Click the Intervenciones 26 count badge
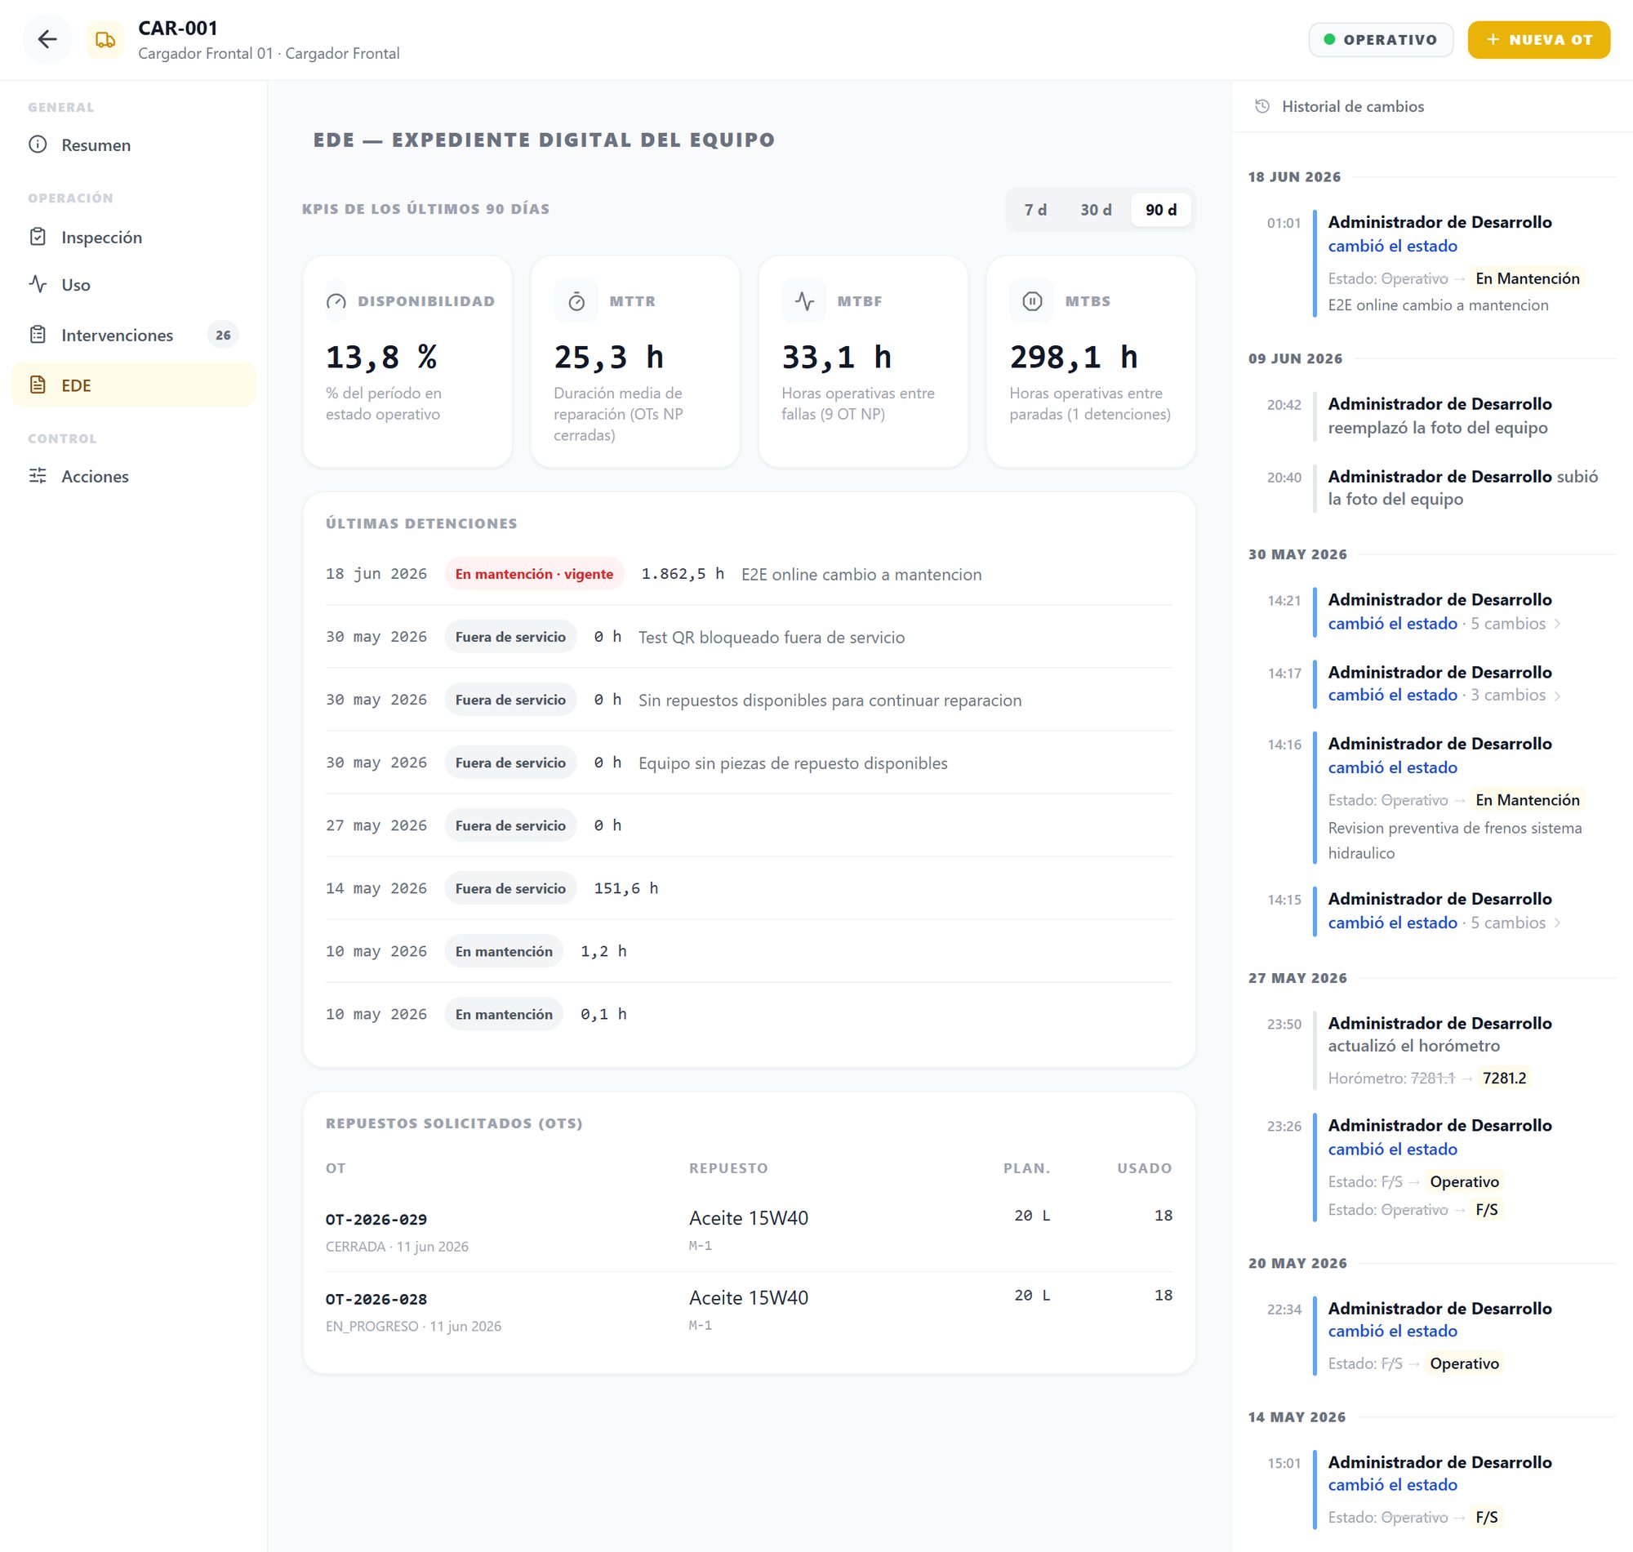 point(223,335)
